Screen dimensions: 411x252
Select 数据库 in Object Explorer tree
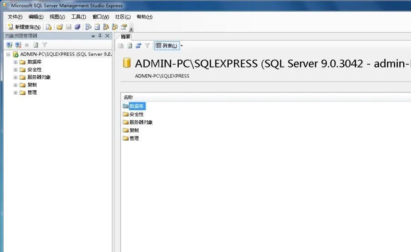point(35,62)
